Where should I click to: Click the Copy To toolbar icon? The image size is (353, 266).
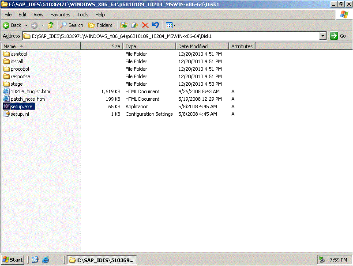pyautogui.click(x=135, y=25)
